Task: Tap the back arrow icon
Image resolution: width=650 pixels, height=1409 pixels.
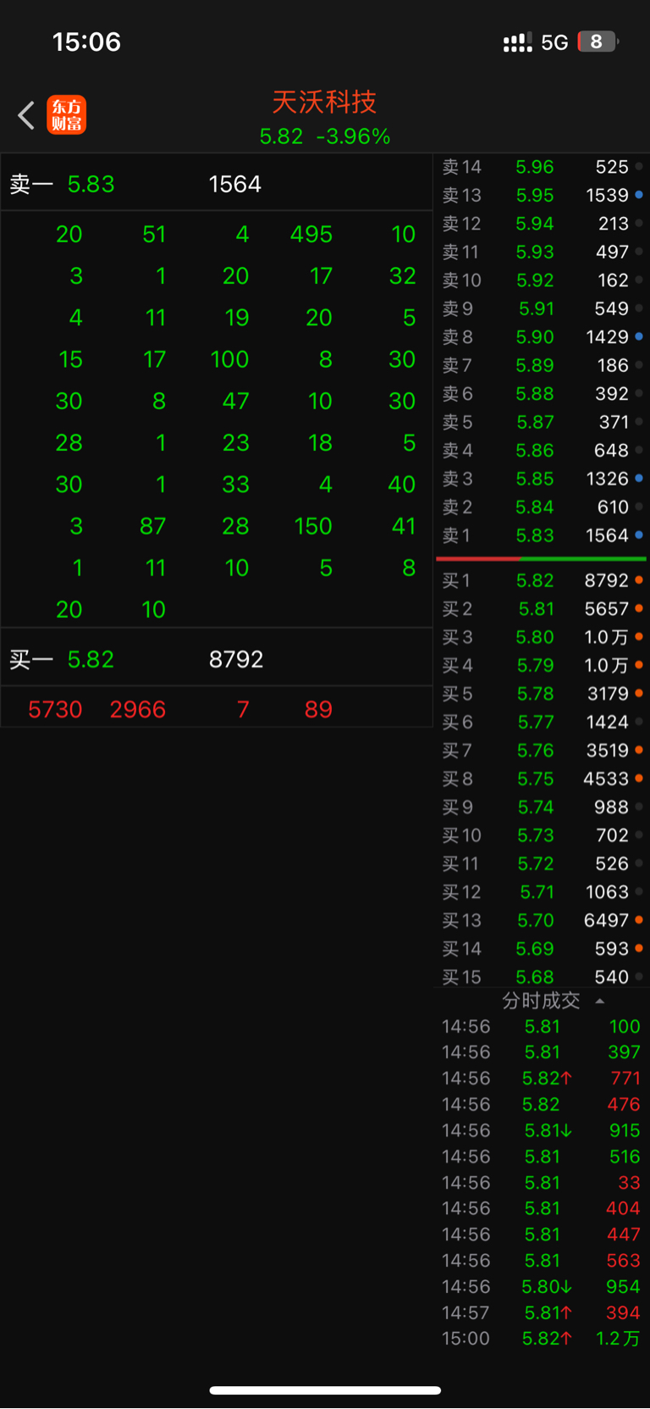Action: pyautogui.click(x=26, y=115)
